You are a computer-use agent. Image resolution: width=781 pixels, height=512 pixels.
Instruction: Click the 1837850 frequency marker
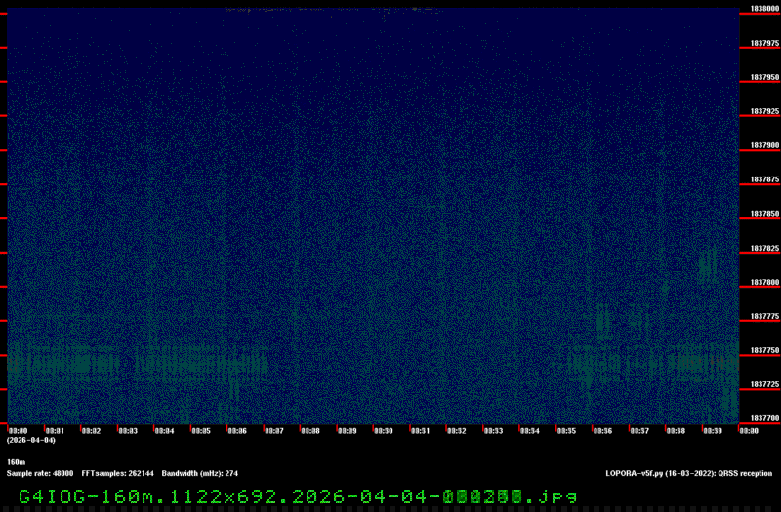[x=763, y=214]
